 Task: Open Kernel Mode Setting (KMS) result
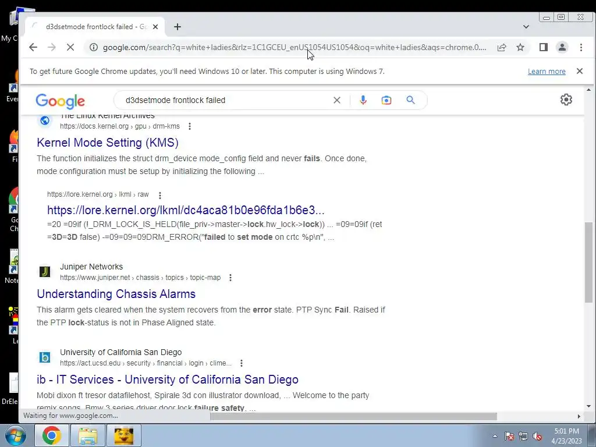(x=108, y=143)
